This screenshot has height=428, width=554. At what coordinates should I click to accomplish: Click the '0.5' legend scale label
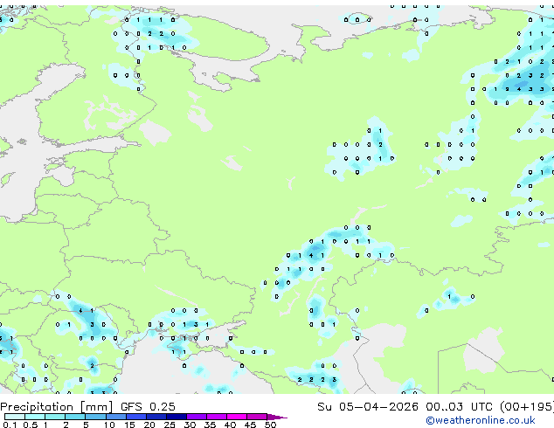[x=31, y=425]
